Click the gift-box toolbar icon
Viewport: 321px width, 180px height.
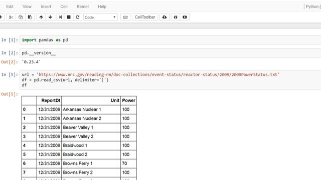click(x=176, y=17)
